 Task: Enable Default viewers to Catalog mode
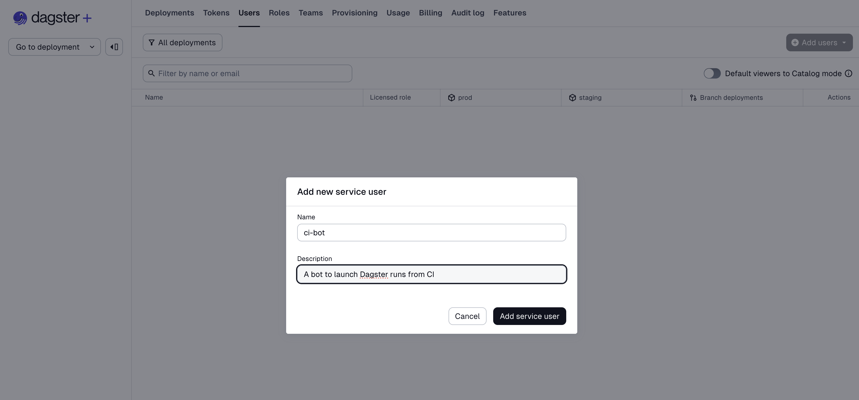pyautogui.click(x=712, y=73)
